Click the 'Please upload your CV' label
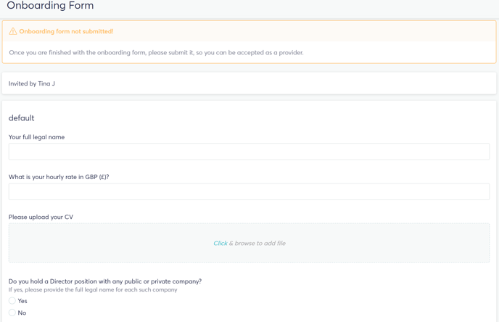Viewport: 499px width, 322px height. (x=41, y=217)
